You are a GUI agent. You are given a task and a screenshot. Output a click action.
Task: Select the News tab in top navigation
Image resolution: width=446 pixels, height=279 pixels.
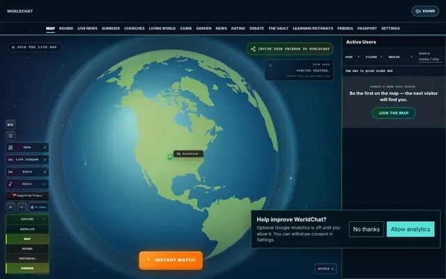222,29
